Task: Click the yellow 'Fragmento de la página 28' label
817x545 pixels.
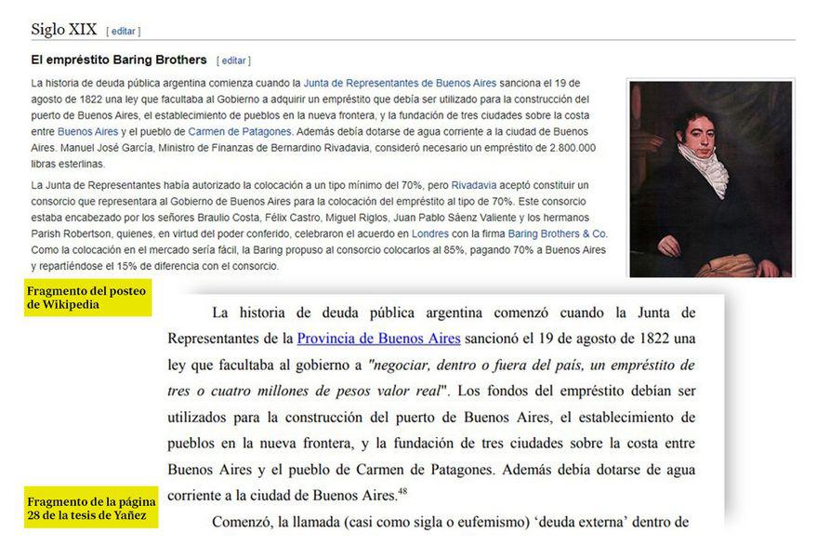Action: click(91, 508)
